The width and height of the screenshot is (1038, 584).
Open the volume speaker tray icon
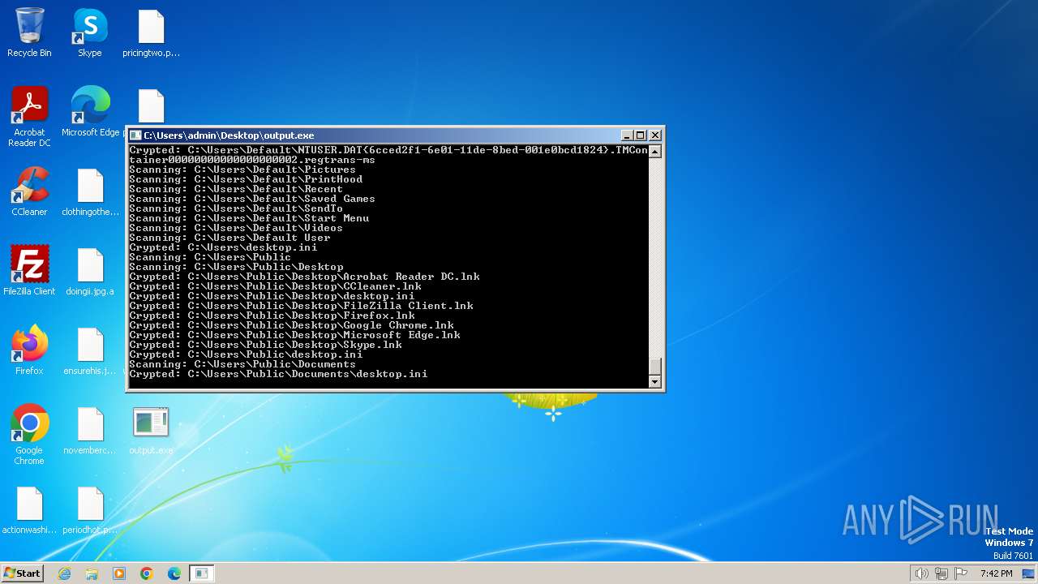(921, 573)
